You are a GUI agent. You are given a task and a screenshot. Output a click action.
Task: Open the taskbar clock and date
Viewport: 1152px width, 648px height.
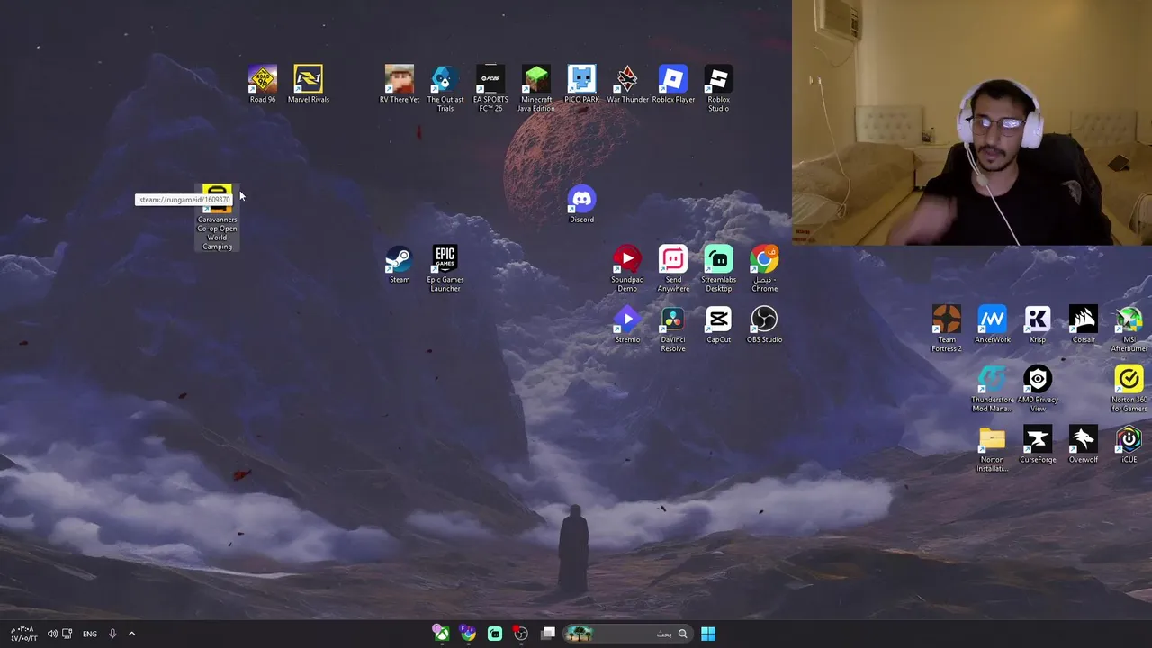click(x=23, y=634)
